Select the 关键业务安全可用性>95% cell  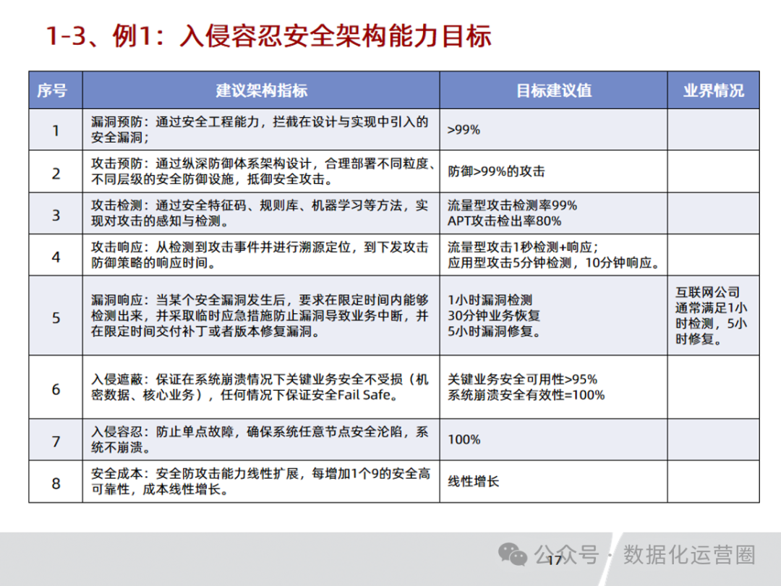(553, 387)
